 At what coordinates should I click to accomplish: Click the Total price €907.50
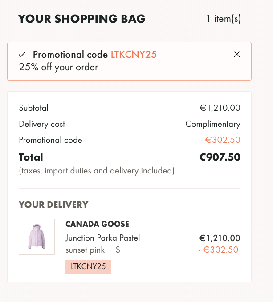point(220,157)
